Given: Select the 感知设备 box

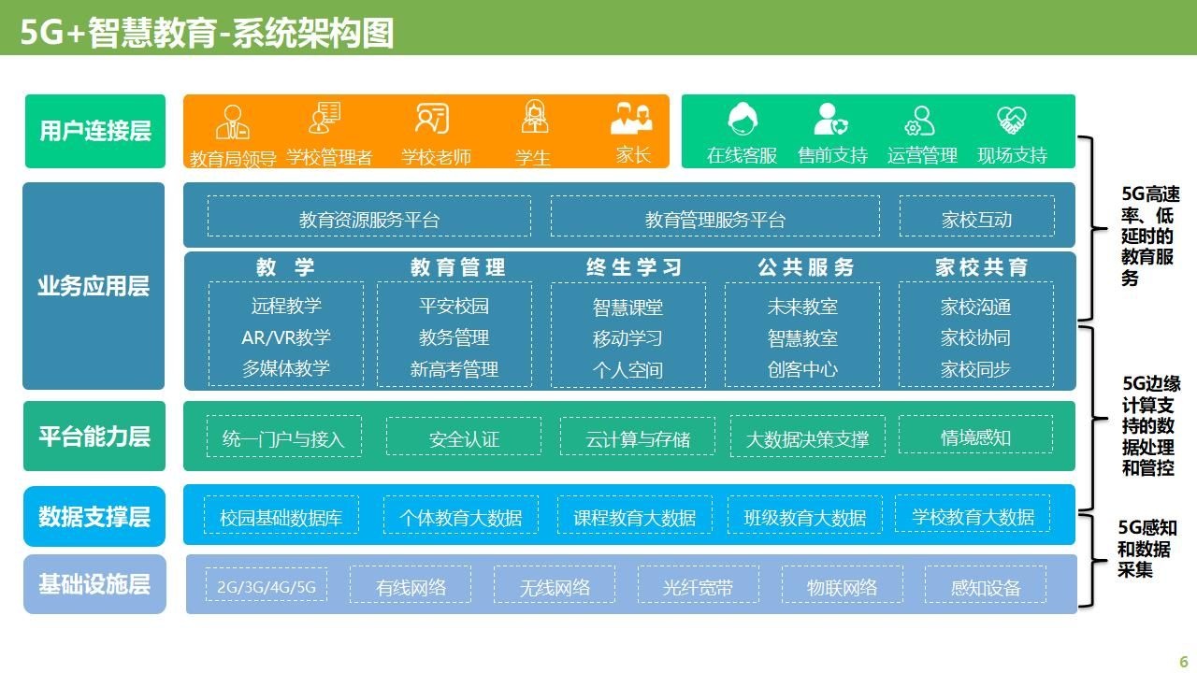Looking at the screenshot, I should 986,585.
